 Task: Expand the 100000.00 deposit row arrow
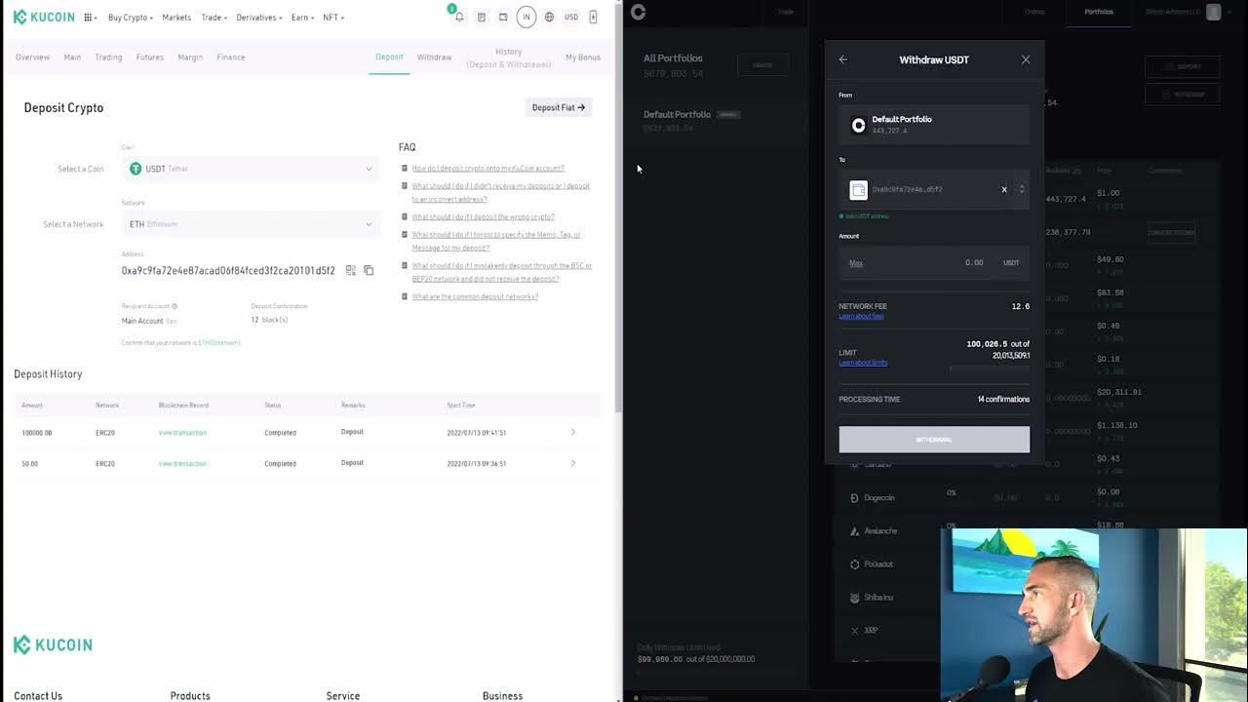[x=573, y=432]
